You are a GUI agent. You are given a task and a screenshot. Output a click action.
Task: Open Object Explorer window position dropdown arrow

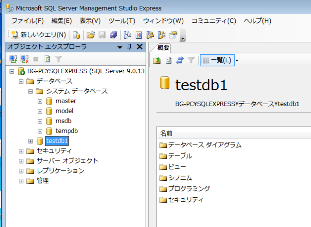tap(120, 47)
